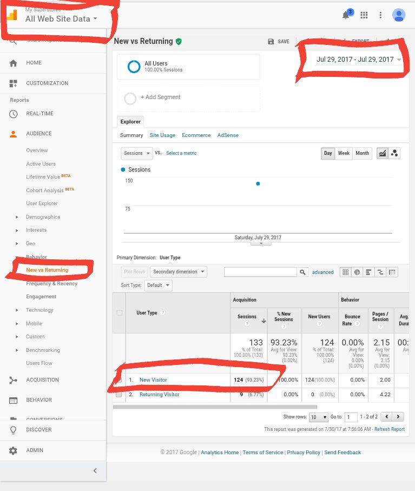
Task: Click the Real-Time clock icon
Action: tap(13, 114)
